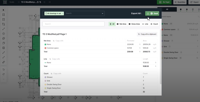Viewport: 200px width, 102px height.
Task: Click green swatch of None net area row
Action: (x=45, y=45)
